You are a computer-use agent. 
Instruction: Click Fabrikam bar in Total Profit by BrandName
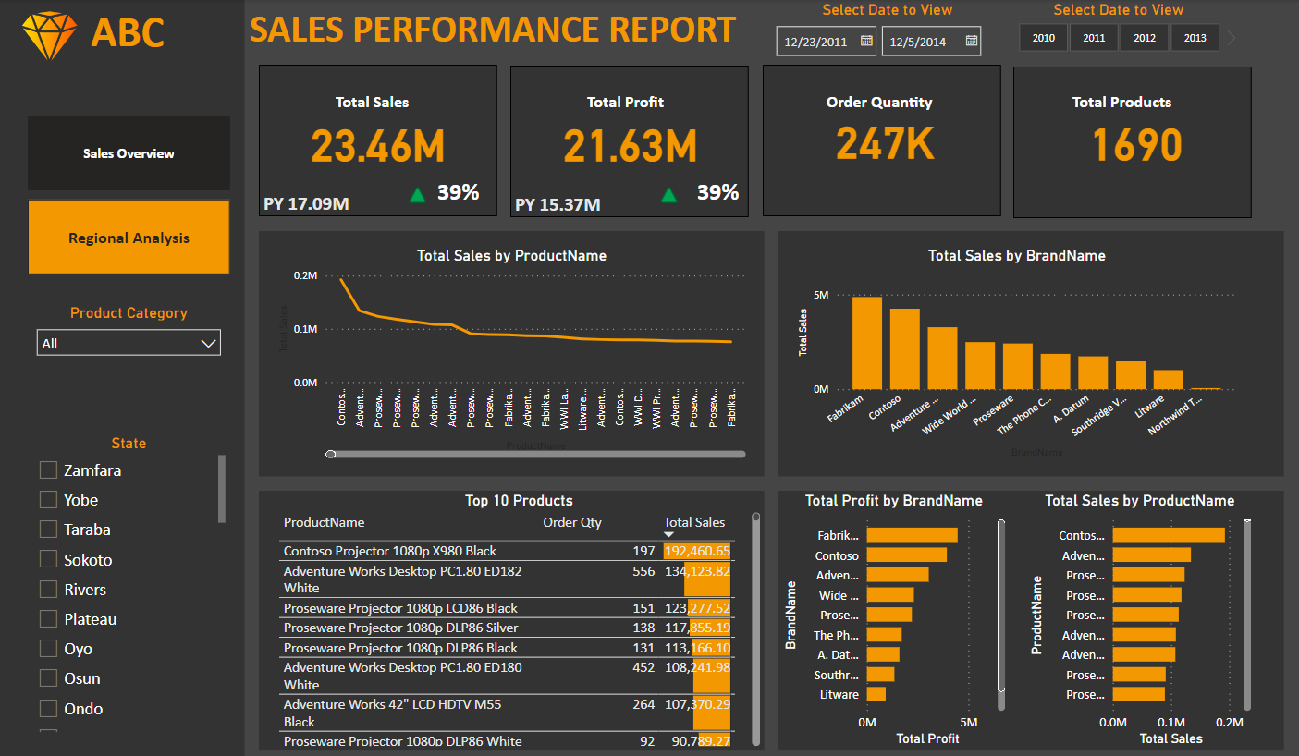tap(912, 535)
